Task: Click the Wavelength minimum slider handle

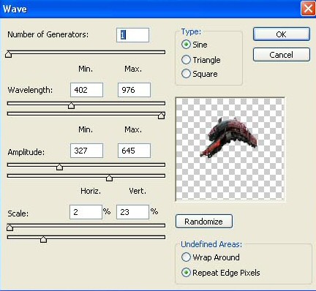Action: pos(71,105)
